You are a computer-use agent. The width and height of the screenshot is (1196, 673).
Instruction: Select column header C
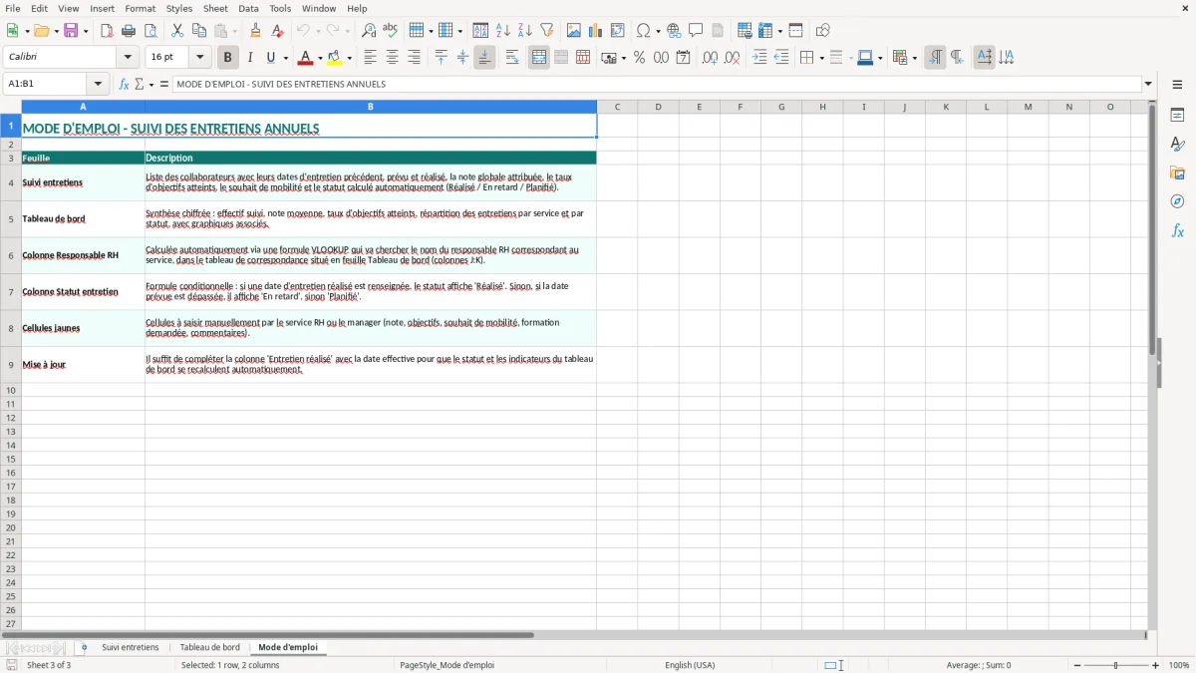click(617, 107)
